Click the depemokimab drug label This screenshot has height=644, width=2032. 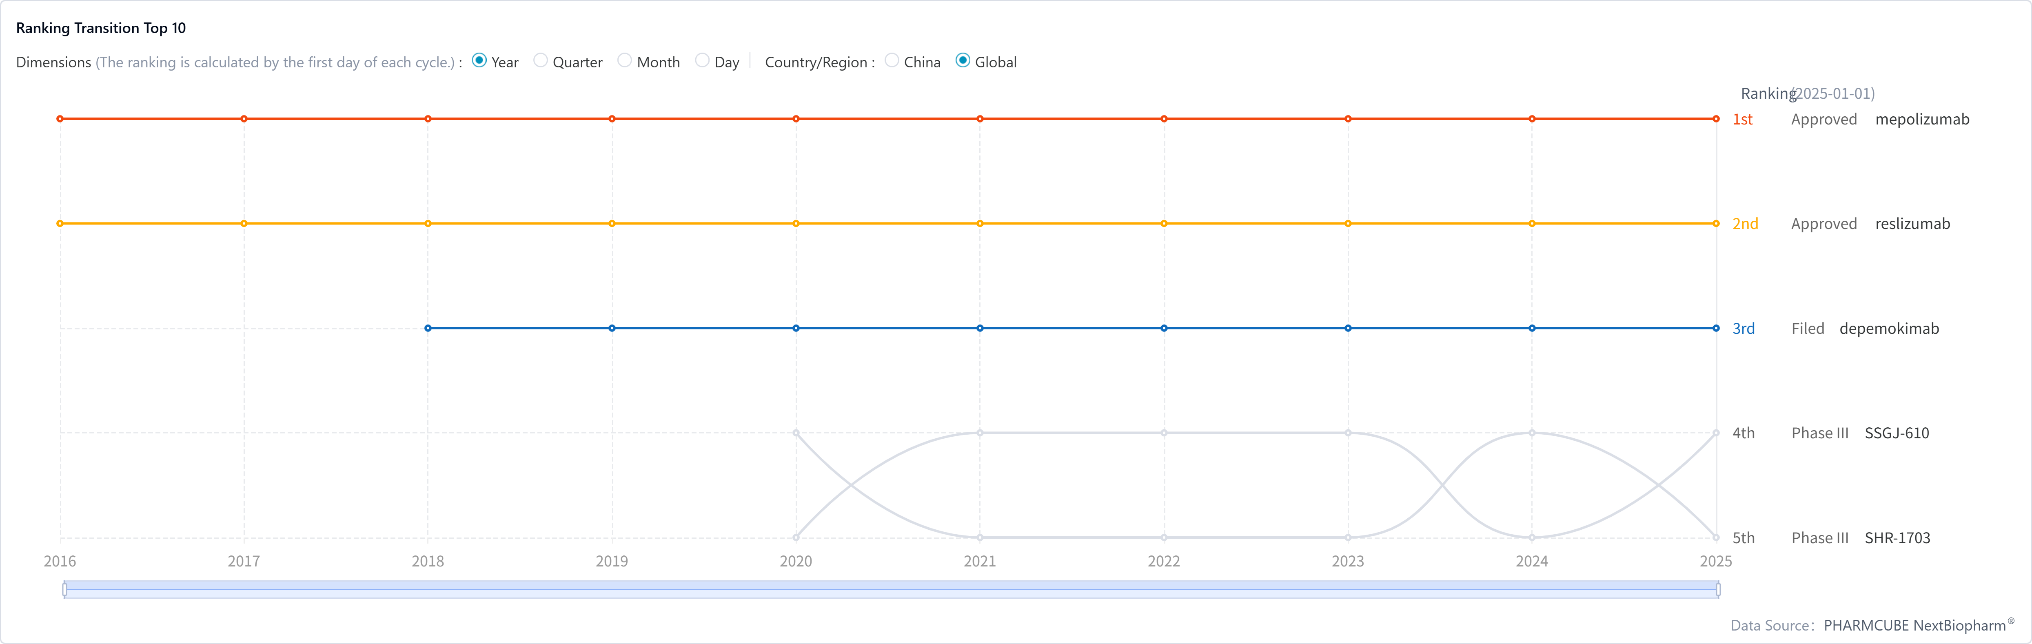(1888, 328)
